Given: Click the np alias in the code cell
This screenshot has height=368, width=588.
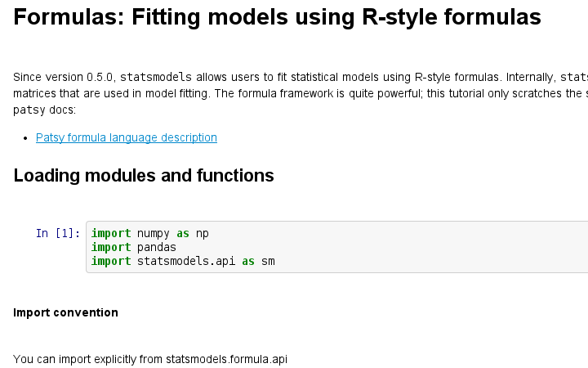Looking at the screenshot, I should tap(203, 233).
